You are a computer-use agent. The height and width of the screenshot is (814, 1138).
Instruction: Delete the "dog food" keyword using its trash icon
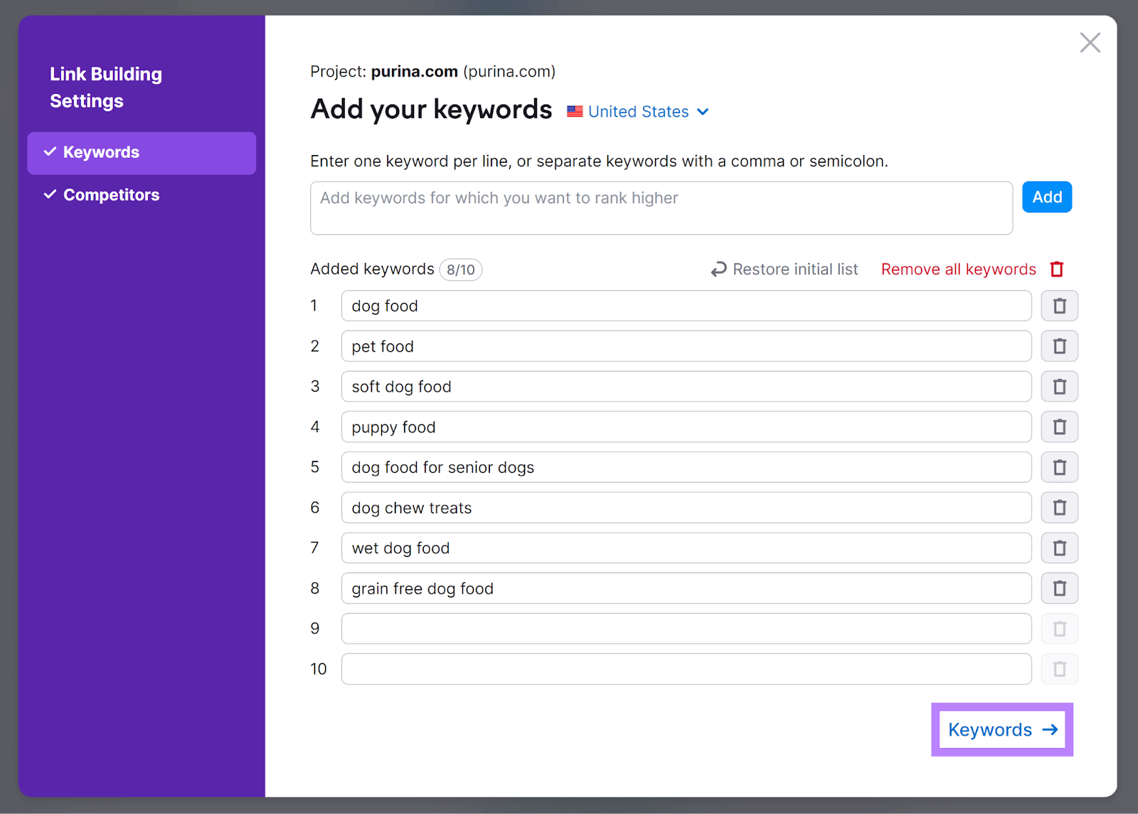1059,306
